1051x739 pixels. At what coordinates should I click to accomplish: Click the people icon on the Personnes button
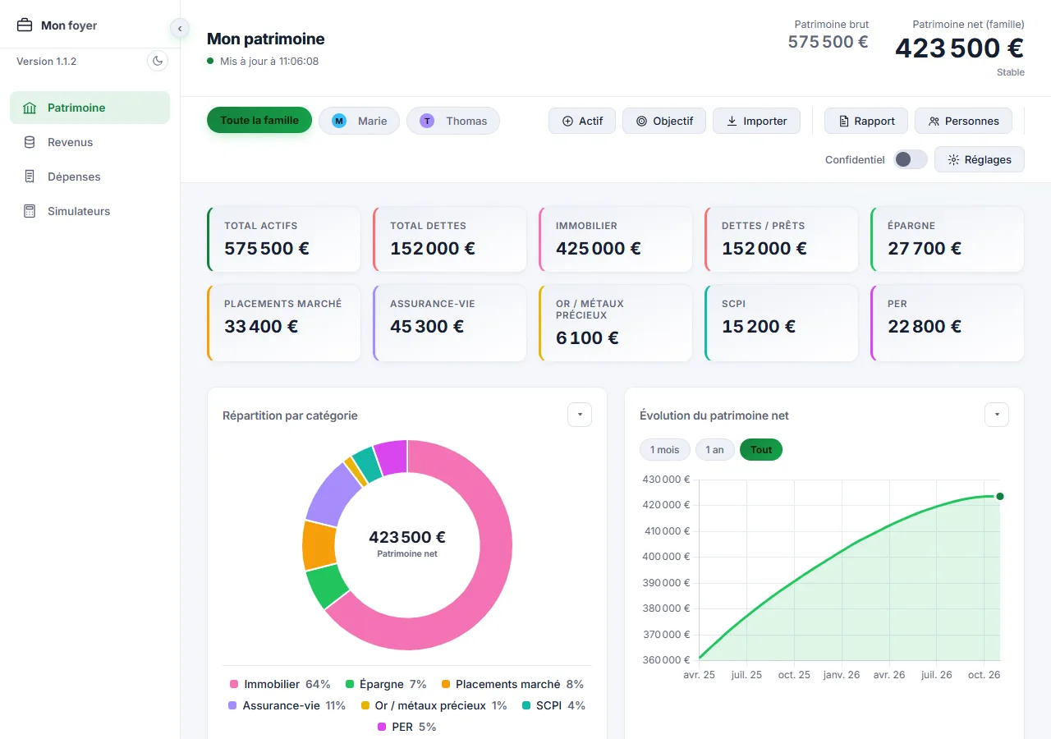click(x=934, y=121)
